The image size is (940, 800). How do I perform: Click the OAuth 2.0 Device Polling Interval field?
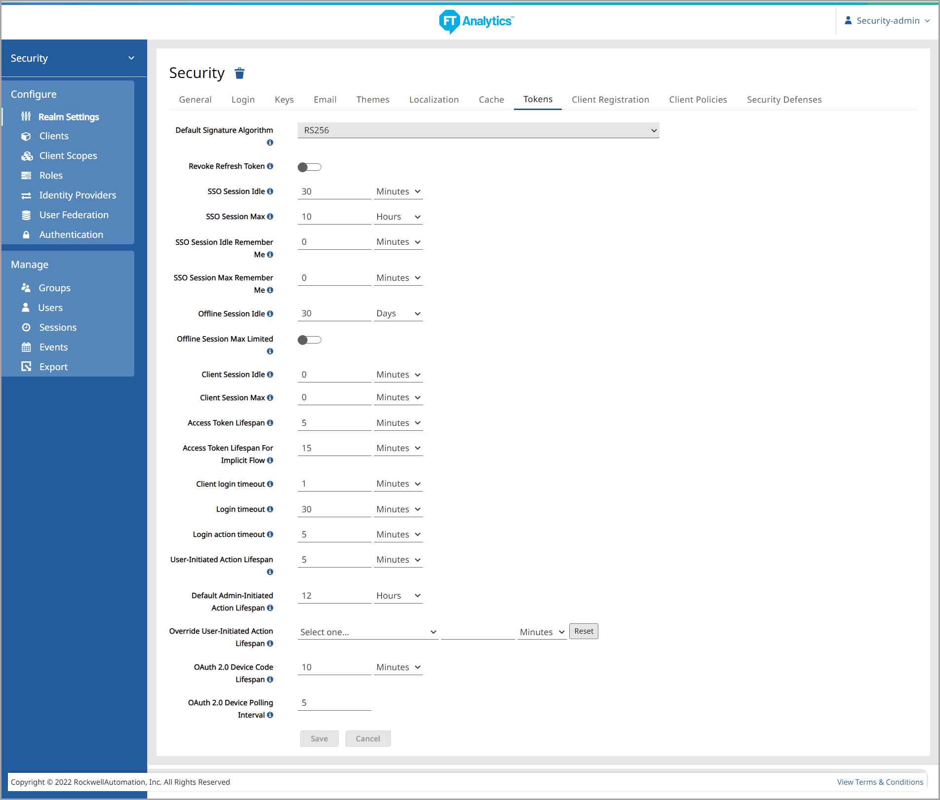pos(335,703)
